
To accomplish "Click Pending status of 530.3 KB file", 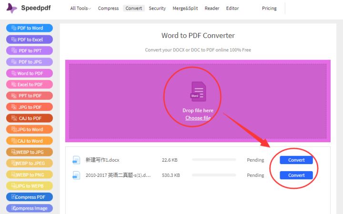I will tap(255, 175).
